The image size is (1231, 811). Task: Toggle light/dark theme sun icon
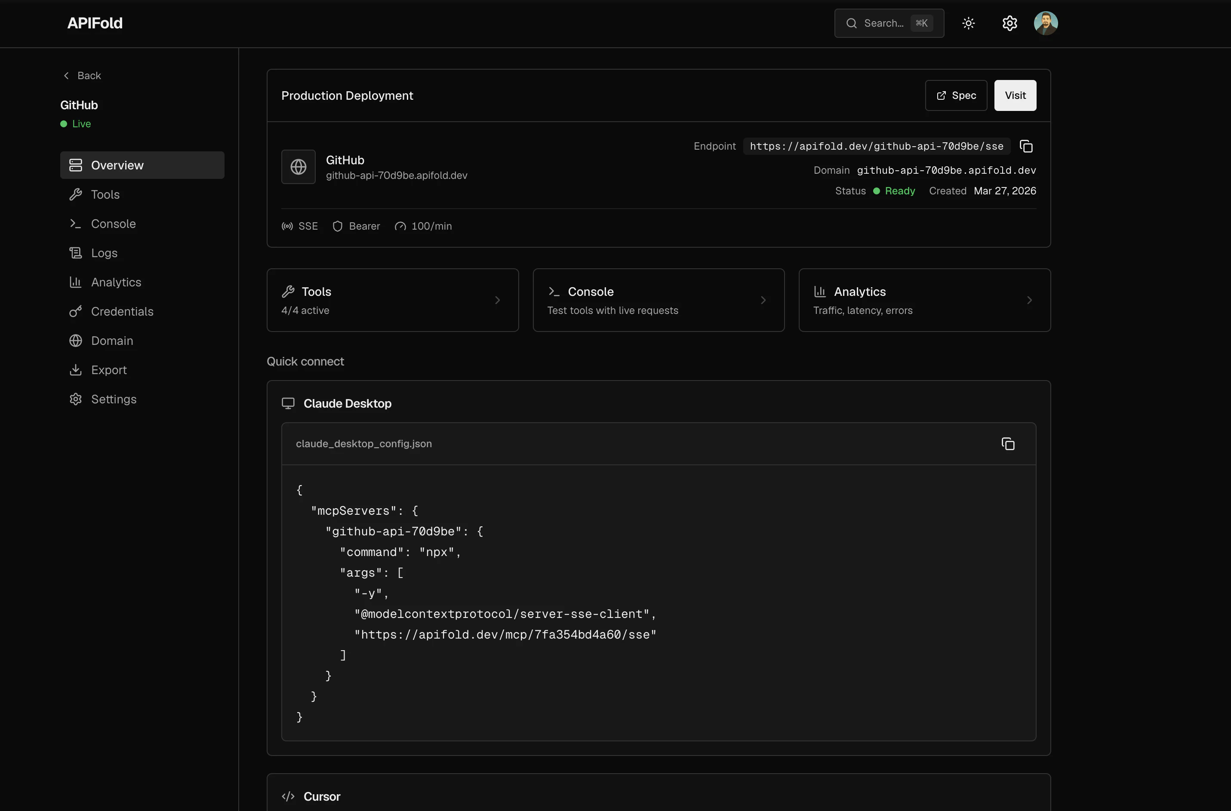click(968, 23)
